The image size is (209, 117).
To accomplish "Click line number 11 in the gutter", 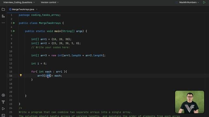I will pos(11,56).
